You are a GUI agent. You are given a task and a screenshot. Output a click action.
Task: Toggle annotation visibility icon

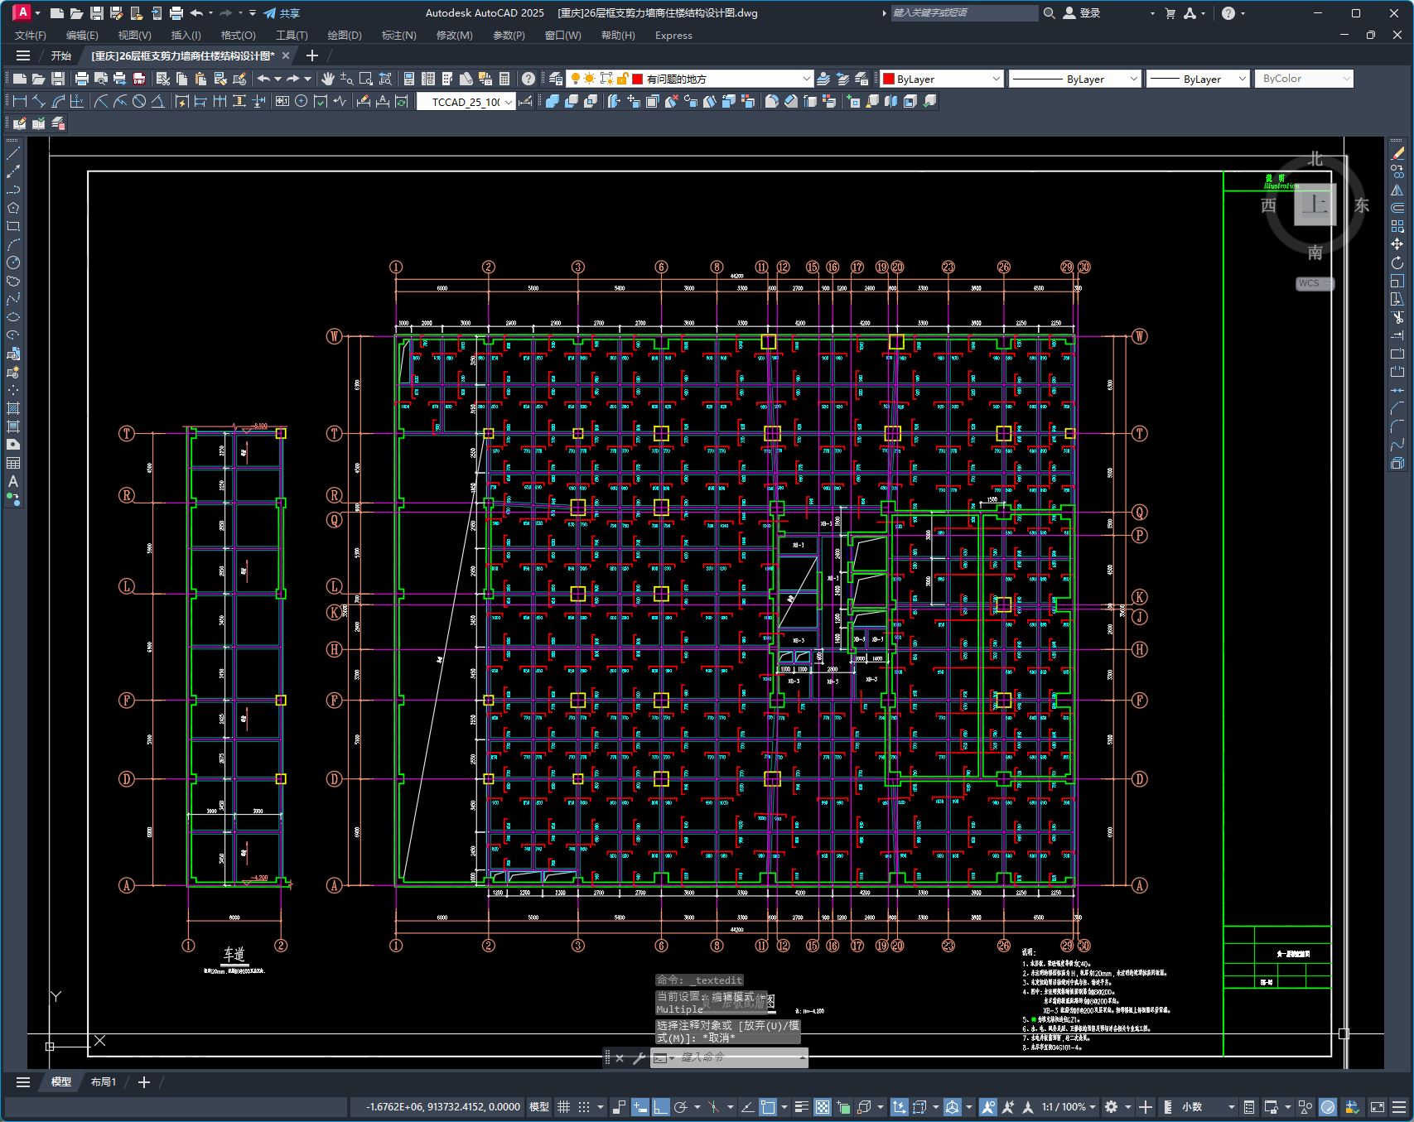987,1107
